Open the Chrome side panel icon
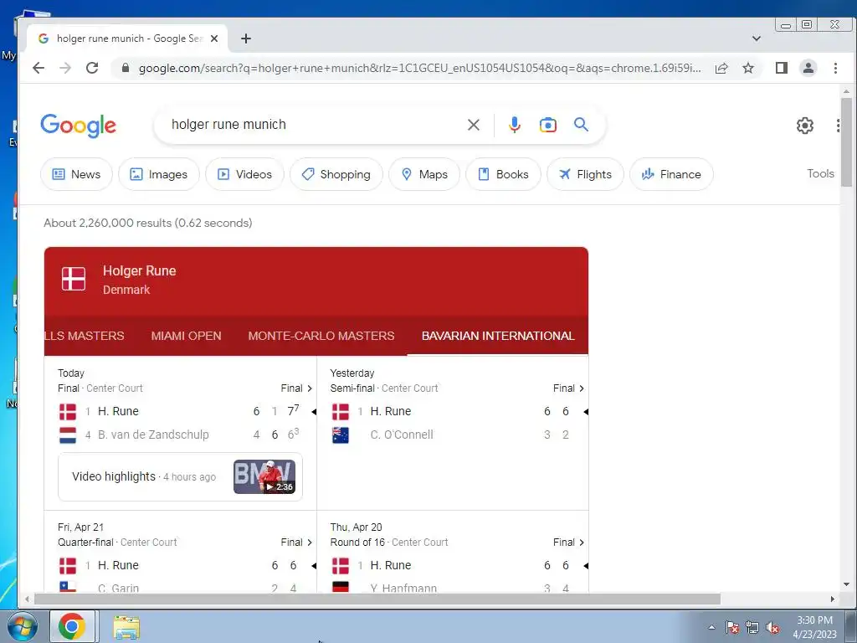 coord(782,68)
